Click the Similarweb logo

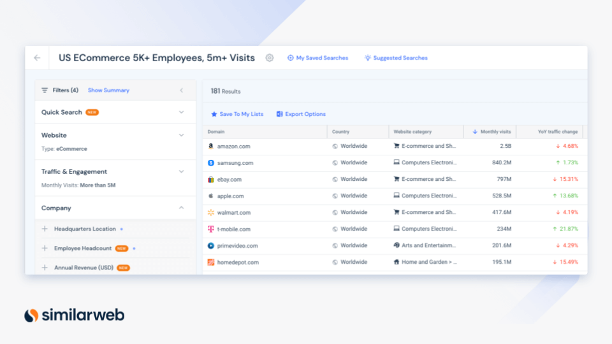(x=74, y=315)
